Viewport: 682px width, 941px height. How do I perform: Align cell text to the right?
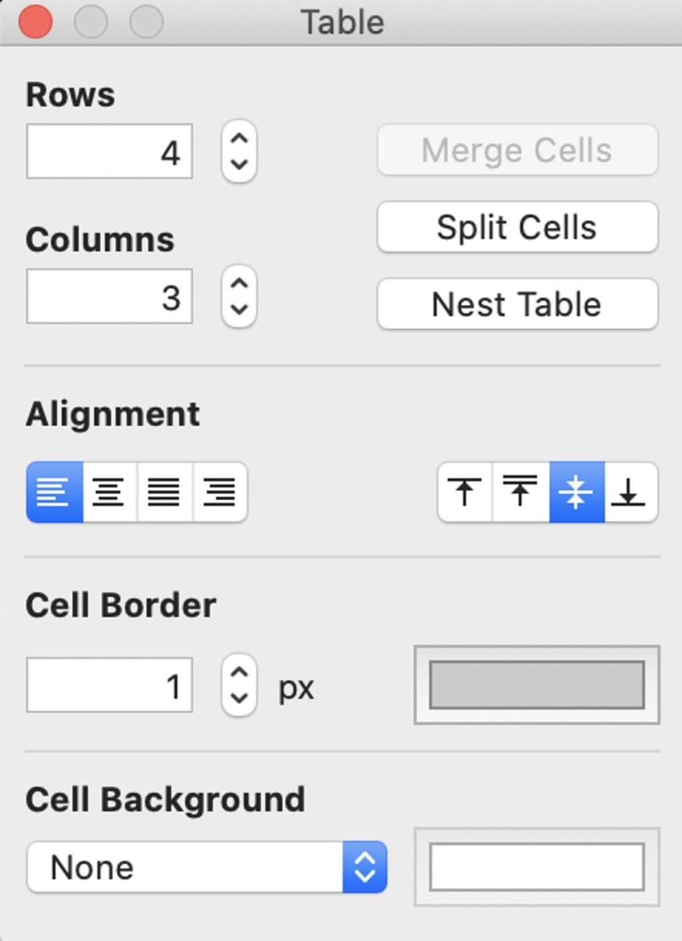[x=220, y=492]
